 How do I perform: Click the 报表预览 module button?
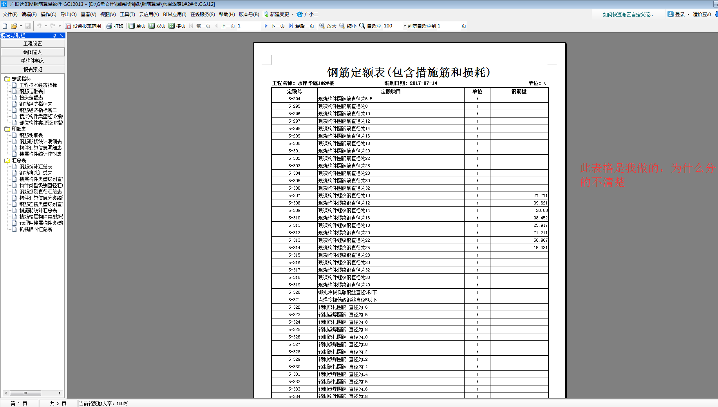pyautogui.click(x=33, y=69)
